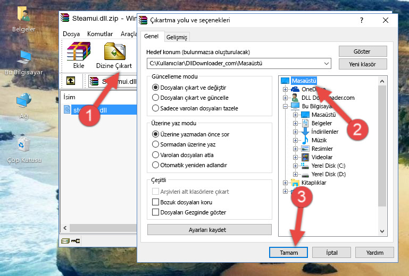Image resolution: width=409 pixels, height=276 pixels.
Task: Open the Komutlar menu in WinRAR
Action: pyautogui.click(x=100, y=34)
